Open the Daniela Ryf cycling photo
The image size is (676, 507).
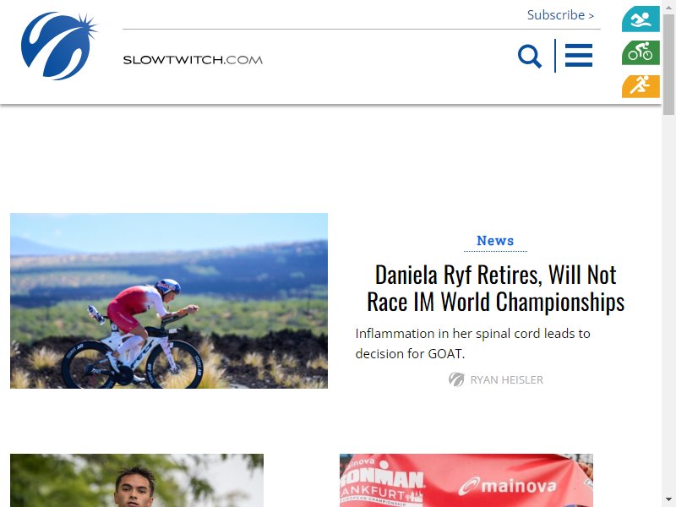click(169, 301)
